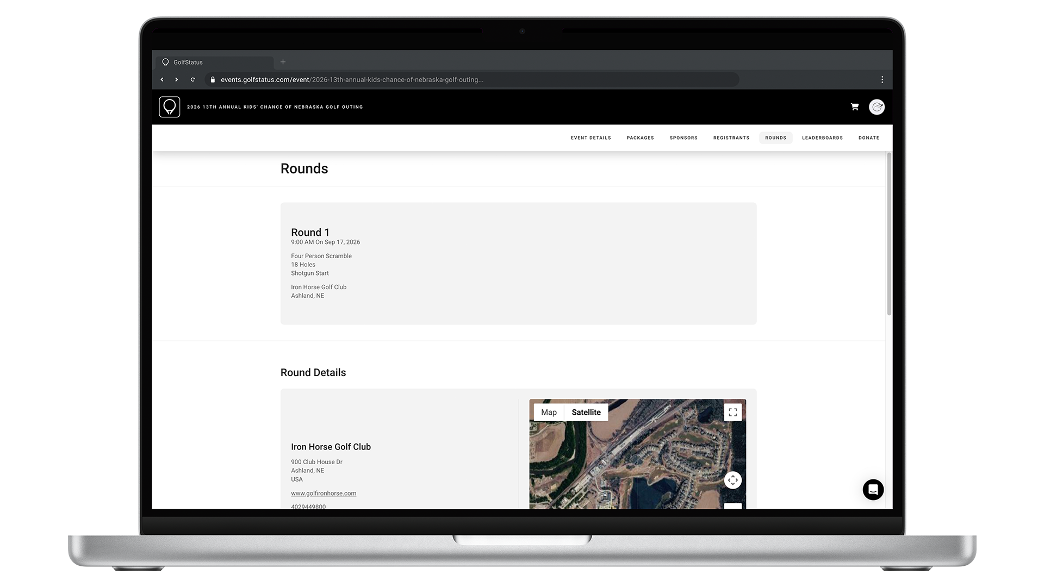1044x587 pixels.
Task: Click the 'Iron Horse Golf Club' heading in Round Details
Action: coord(331,447)
